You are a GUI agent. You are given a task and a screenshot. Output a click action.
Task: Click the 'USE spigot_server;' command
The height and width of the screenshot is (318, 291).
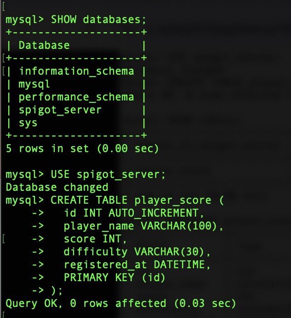(x=108, y=175)
